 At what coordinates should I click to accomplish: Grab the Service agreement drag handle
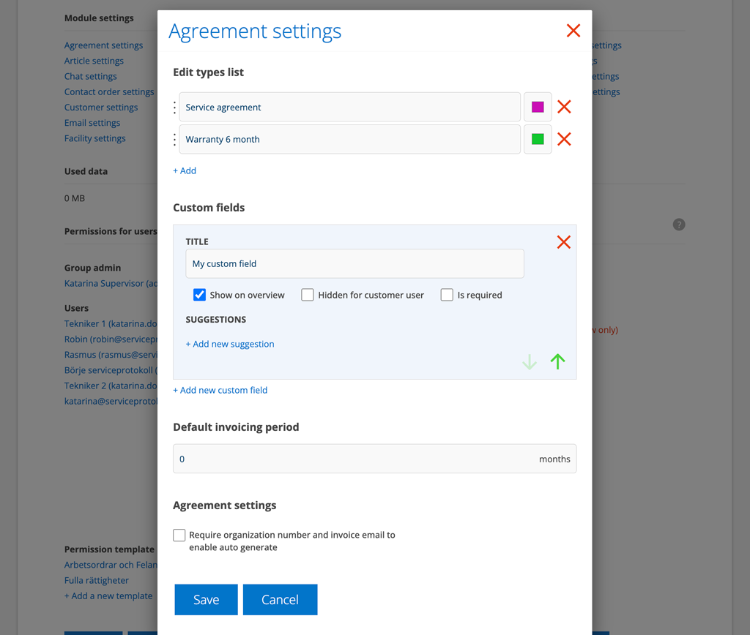click(174, 107)
